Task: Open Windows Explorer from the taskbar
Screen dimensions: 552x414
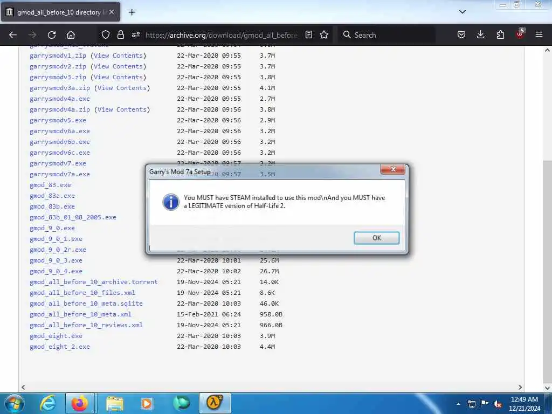Action: point(115,403)
